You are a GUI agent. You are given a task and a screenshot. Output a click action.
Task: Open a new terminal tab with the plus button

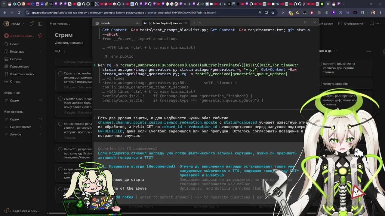tap(194, 23)
